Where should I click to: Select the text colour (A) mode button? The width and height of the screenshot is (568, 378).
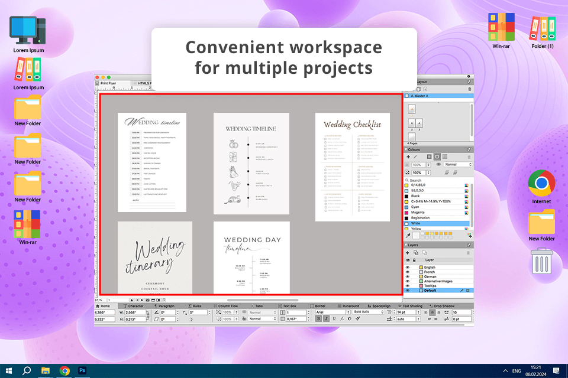437,157
